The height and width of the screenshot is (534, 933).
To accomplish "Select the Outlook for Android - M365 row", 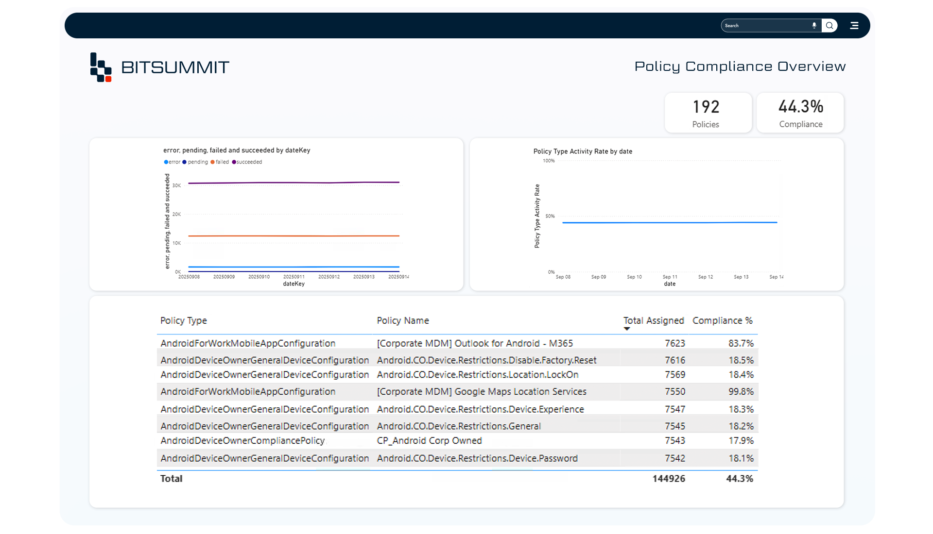I will 474,343.
